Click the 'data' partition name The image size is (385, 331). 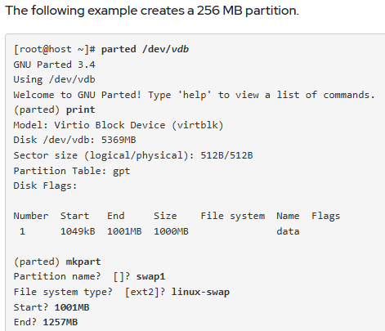(x=288, y=231)
